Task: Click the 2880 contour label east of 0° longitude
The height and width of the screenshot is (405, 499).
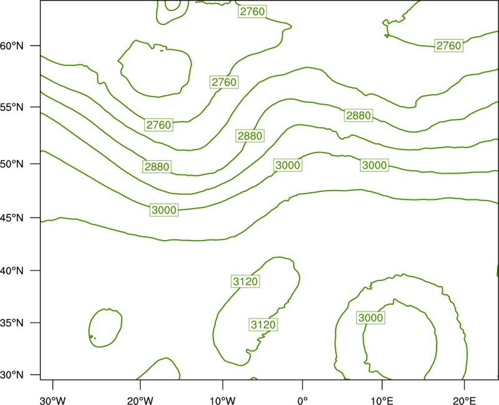Action: tap(359, 115)
